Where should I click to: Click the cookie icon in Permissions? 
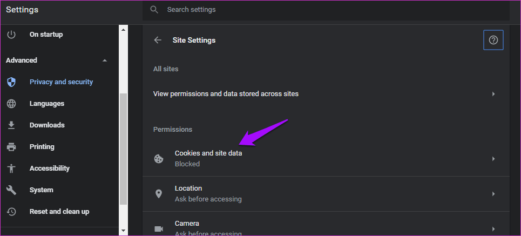(x=159, y=159)
